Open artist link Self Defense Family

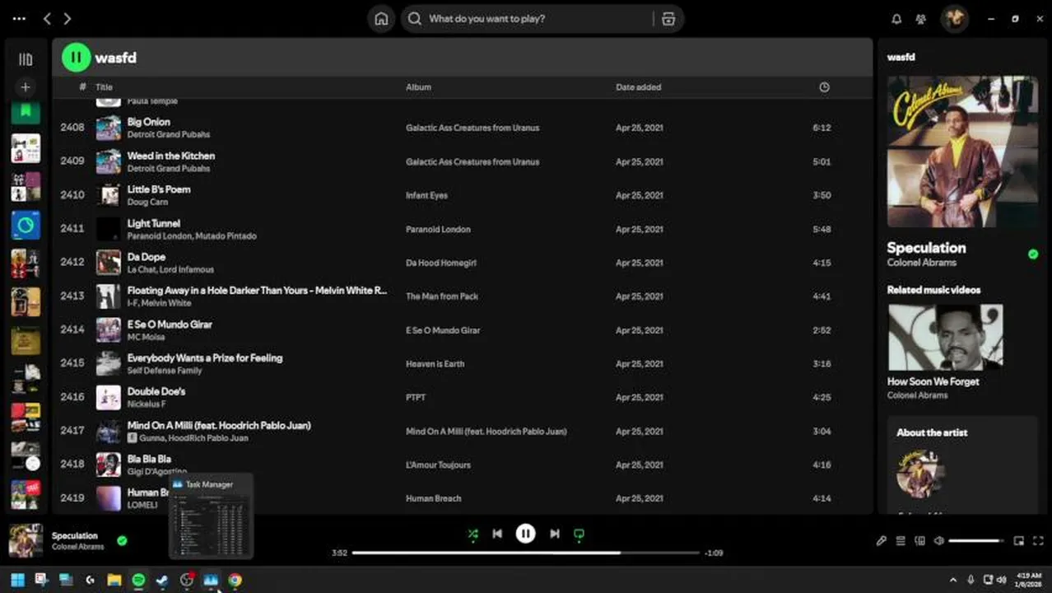point(164,371)
